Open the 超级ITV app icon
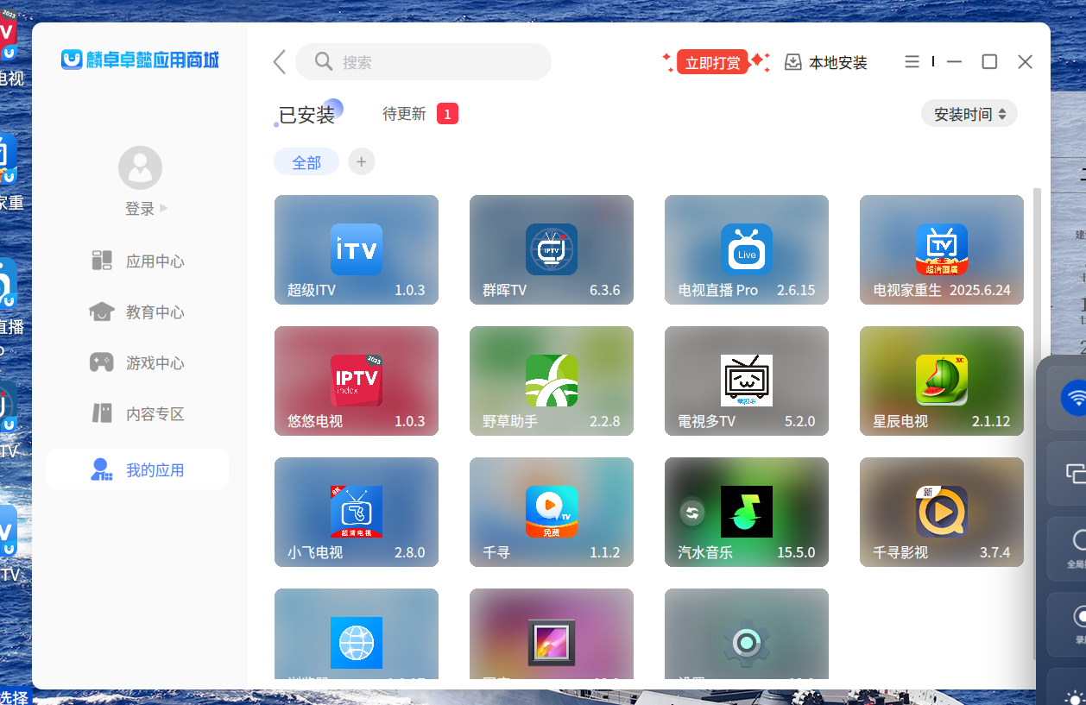The image size is (1086, 705). 357,249
